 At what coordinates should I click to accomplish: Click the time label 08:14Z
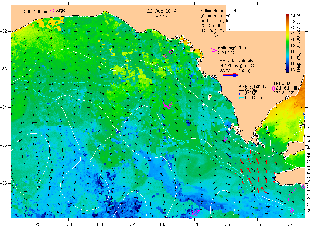(160, 17)
